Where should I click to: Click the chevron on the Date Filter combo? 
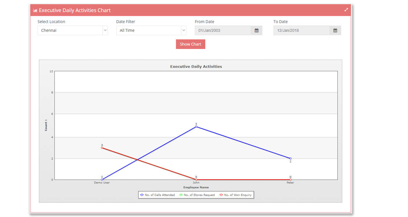point(184,30)
